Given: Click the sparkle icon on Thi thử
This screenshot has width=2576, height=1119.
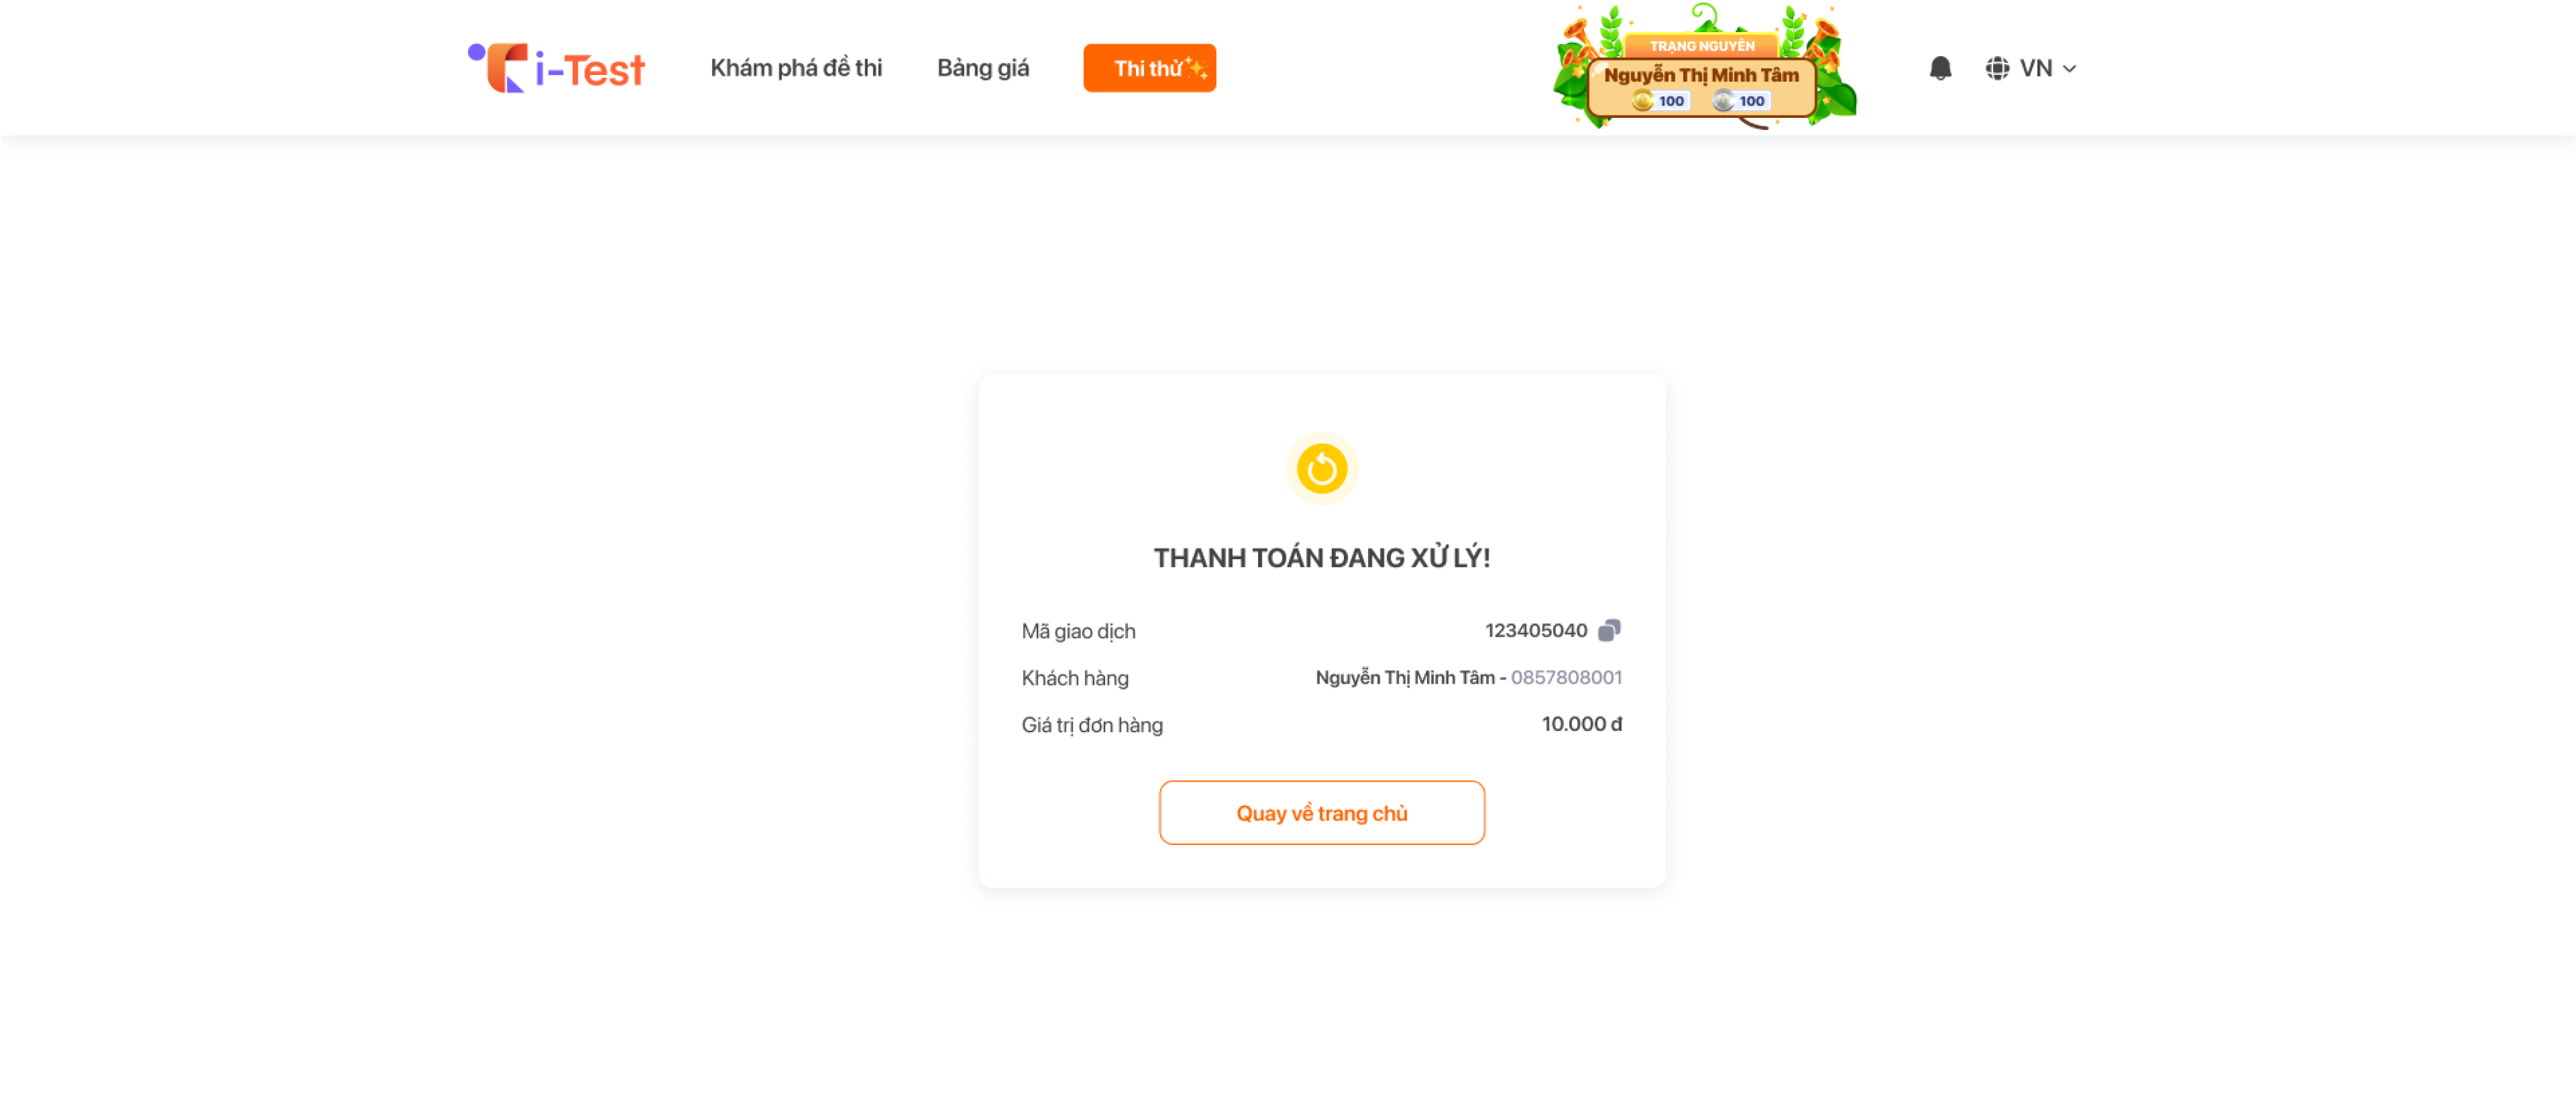Looking at the screenshot, I should (x=1196, y=67).
